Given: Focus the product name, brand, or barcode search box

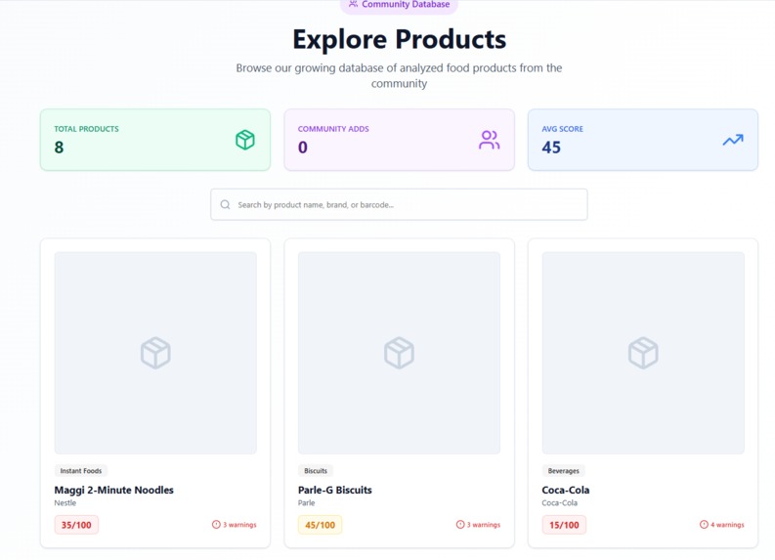Looking at the screenshot, I should (x=399, y=204).
